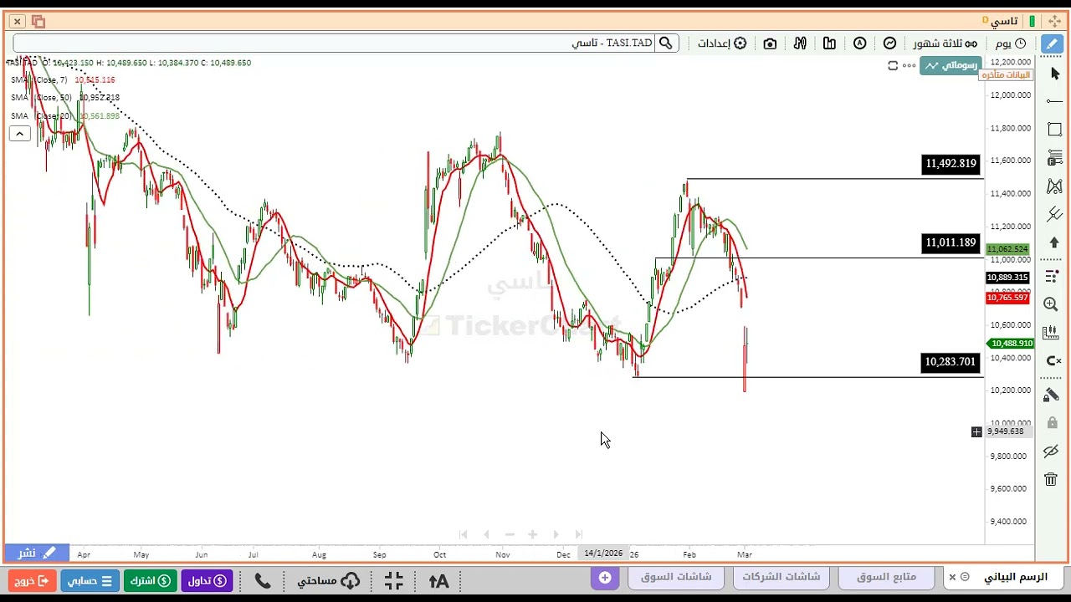Choose the pitchfork drawing tool
The width and height of the screenshot is (1071, 602).
(1054, 215)
